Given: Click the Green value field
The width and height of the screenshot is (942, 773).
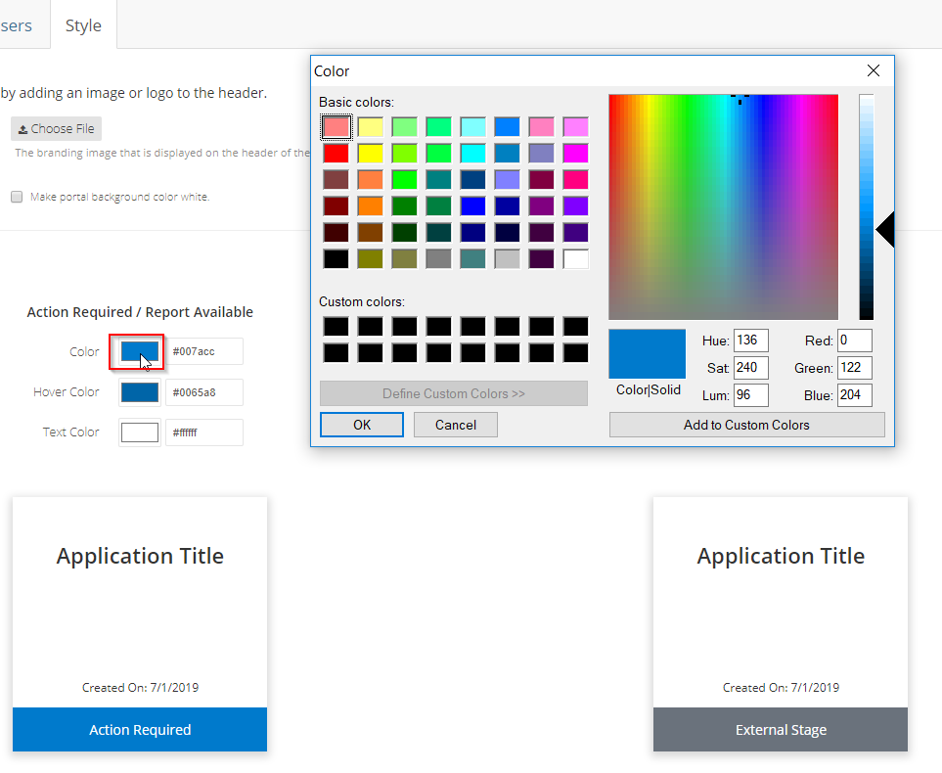Looking at the screenshot, I should pos(854,368).
